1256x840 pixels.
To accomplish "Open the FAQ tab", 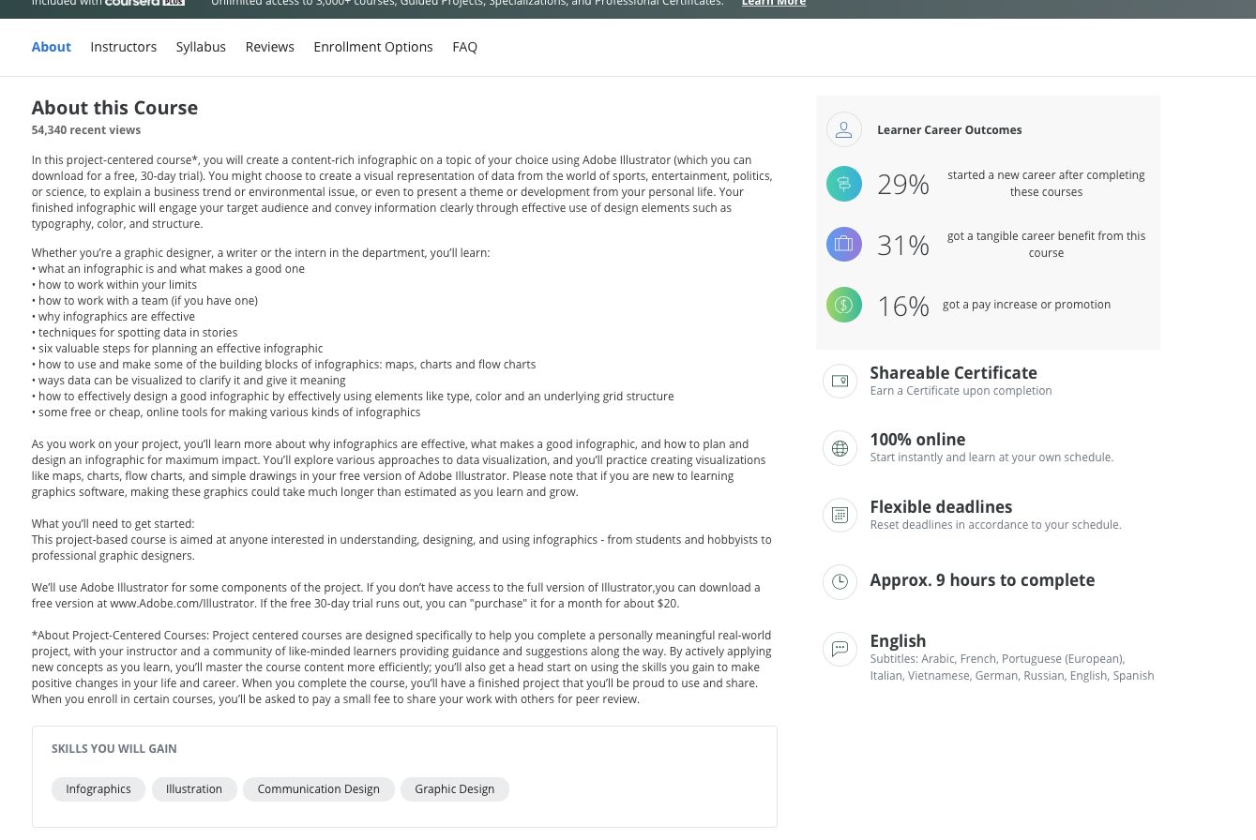I will pos(465,47).
